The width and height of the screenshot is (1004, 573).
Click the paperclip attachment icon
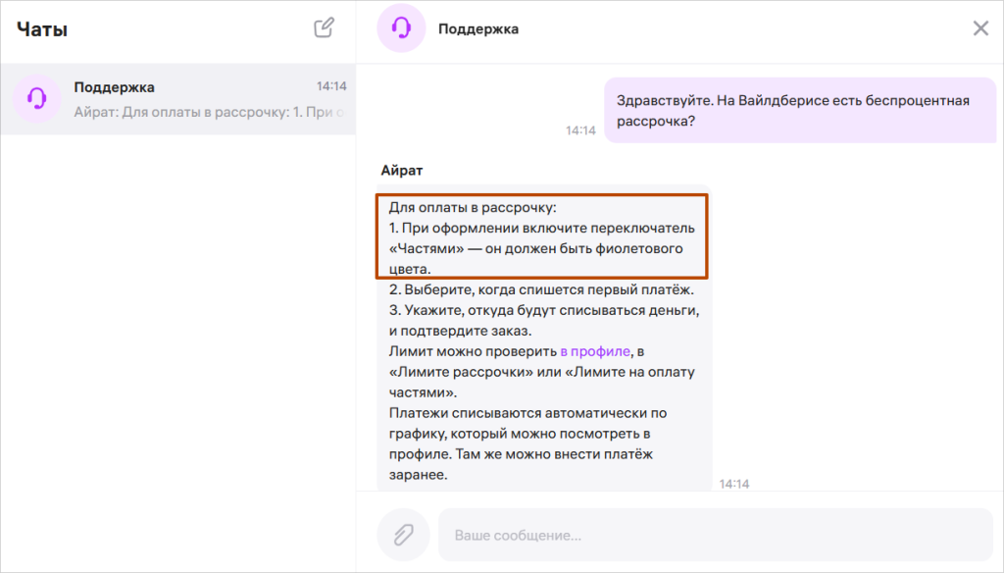(x=402, y=535)
